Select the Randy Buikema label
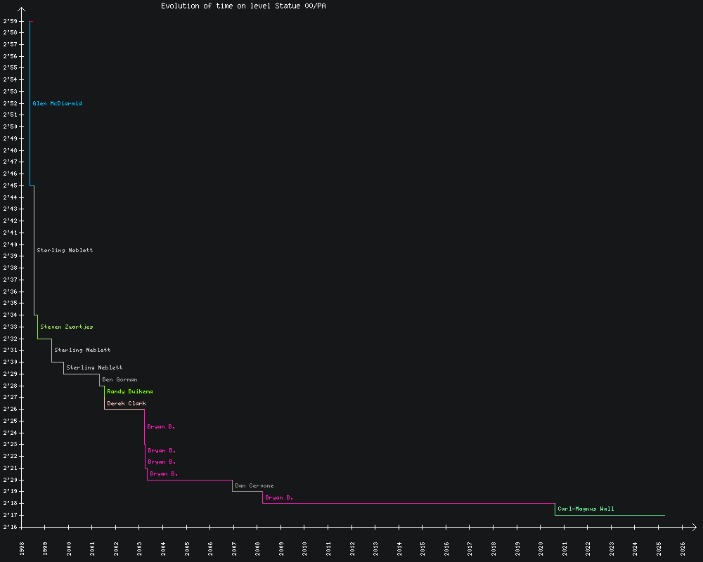Screen dimensions: 703x562 tap(130, 391)
